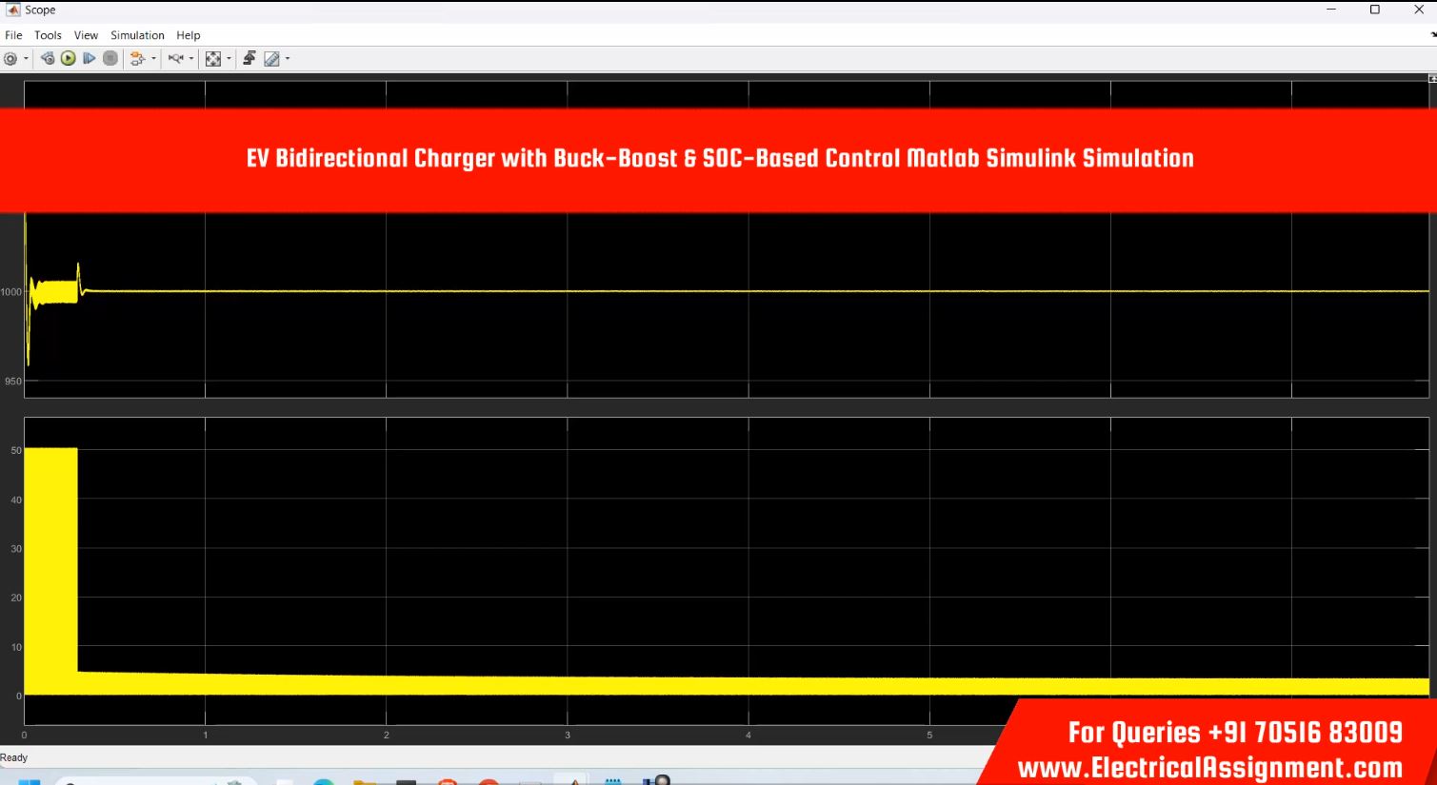The height and width of the screenshot is (785, 1437).
Task: Open the scope Configuration Properties gear
Action: (10, 59)
